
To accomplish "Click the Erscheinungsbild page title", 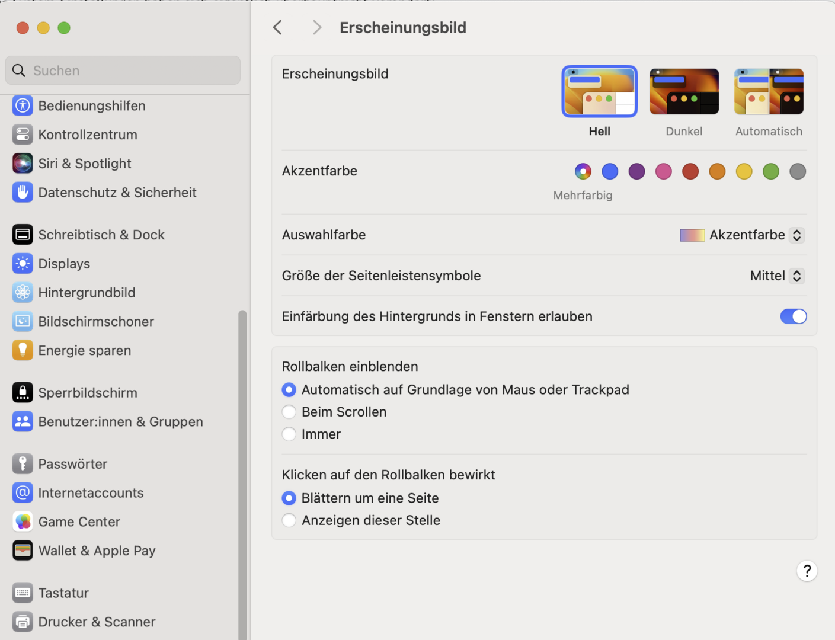I will (403, 28).
